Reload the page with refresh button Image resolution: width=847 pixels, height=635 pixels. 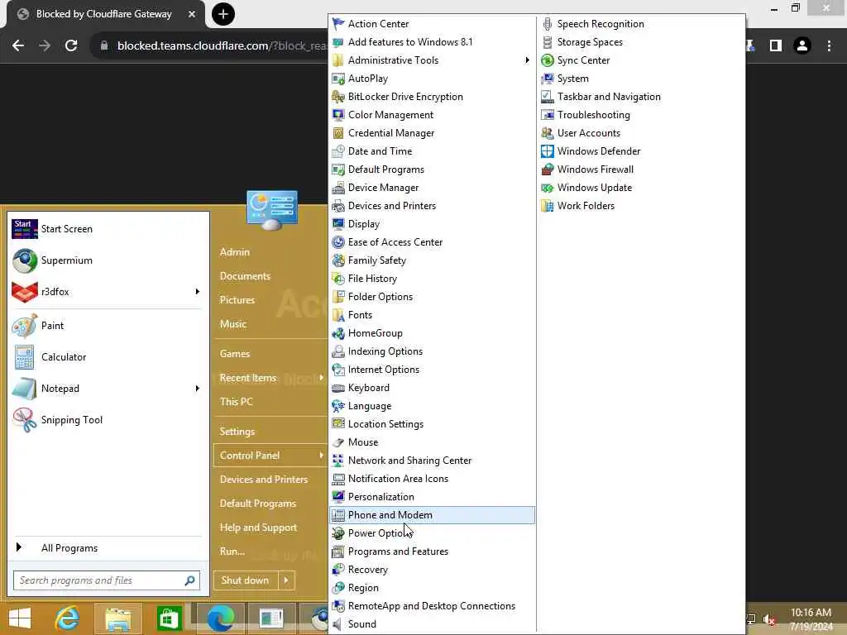71,46
